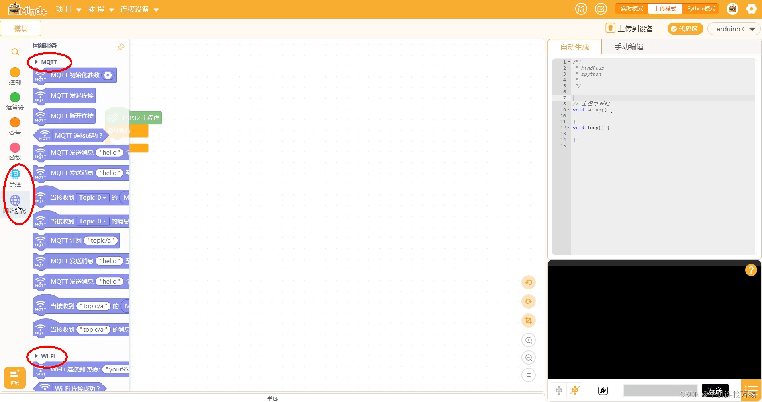Select the 网络服务 globe category

tap(15, 200)
